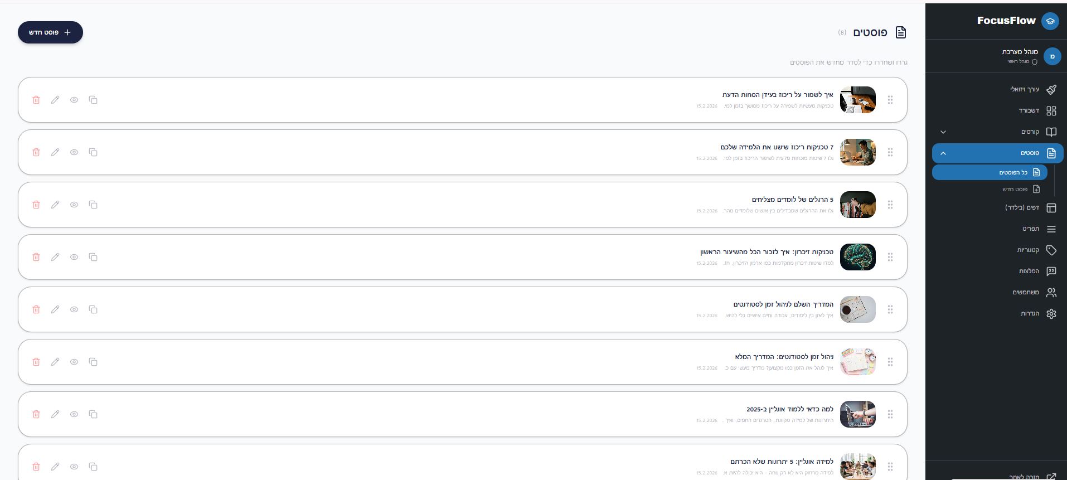Collapse the פוסטים sidebar section chevron
This screenshot has height=480, width=1067.
coord(943,153)
